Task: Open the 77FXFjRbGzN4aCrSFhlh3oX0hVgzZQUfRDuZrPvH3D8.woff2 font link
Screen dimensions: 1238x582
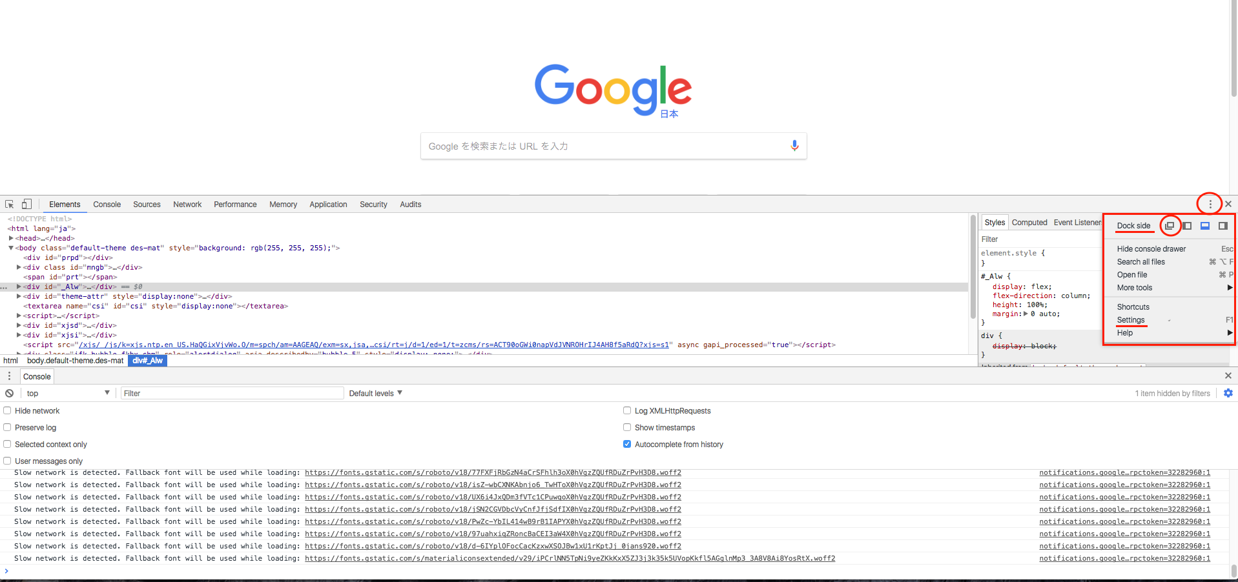Action: tap(493, 473)
